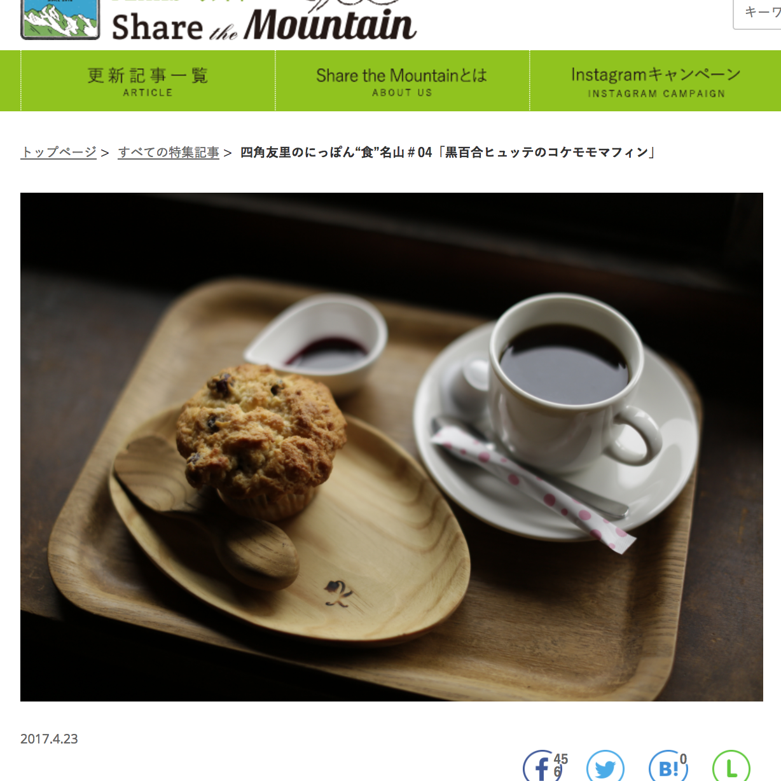
Task: Share article via Facebook icon
Action: point(541,767)
